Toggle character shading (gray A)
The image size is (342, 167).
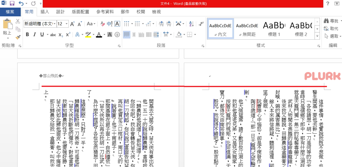pos(110,34)
